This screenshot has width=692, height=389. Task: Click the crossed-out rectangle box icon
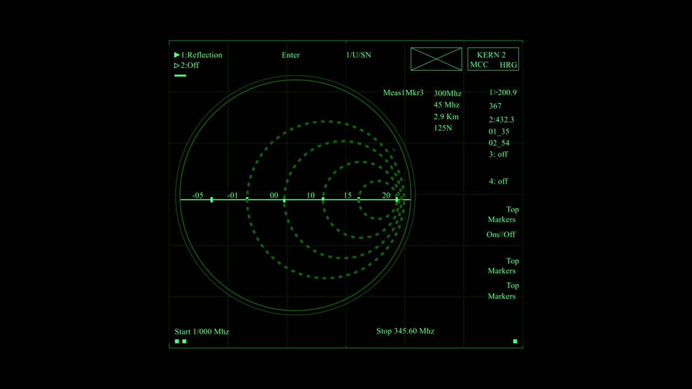436,59
